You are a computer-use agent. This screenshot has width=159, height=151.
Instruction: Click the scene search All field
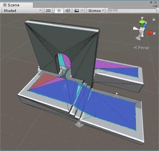(132, 10)
